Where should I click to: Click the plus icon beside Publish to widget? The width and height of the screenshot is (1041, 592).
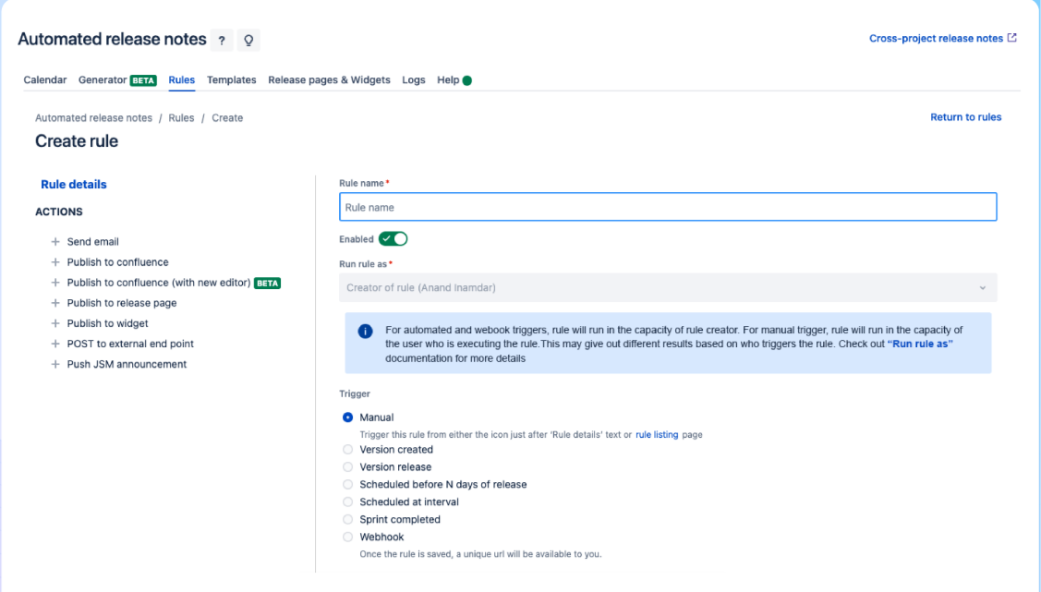(x=55, y=323)
